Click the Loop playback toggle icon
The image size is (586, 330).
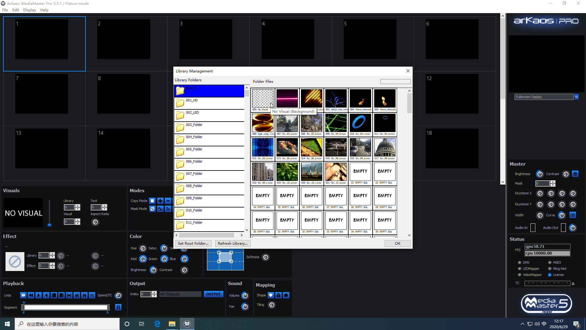click(23, 295)
